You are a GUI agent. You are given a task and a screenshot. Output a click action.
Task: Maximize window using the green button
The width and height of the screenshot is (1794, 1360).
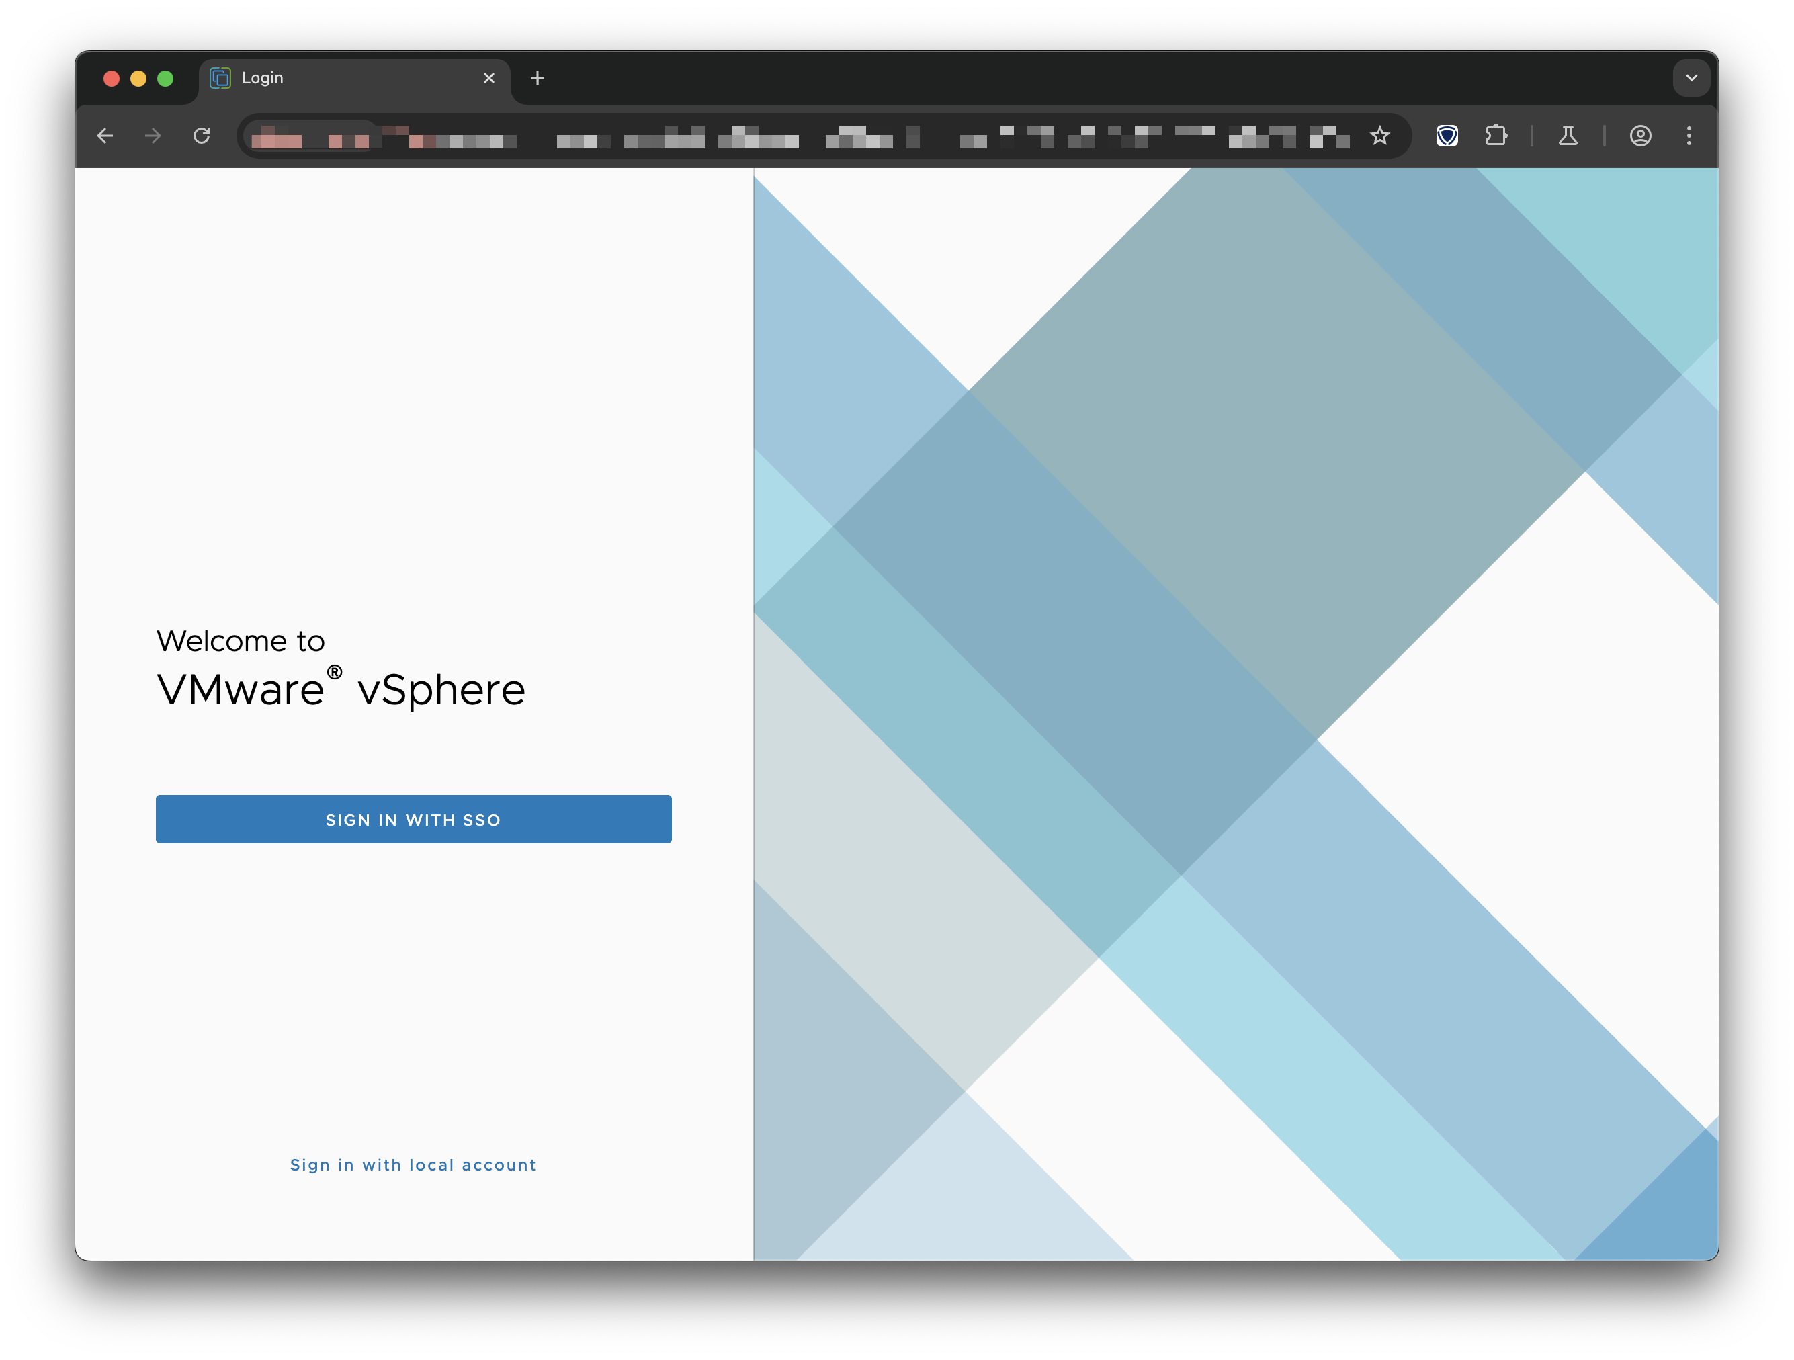pyautogui.click(x=165, y=78)
